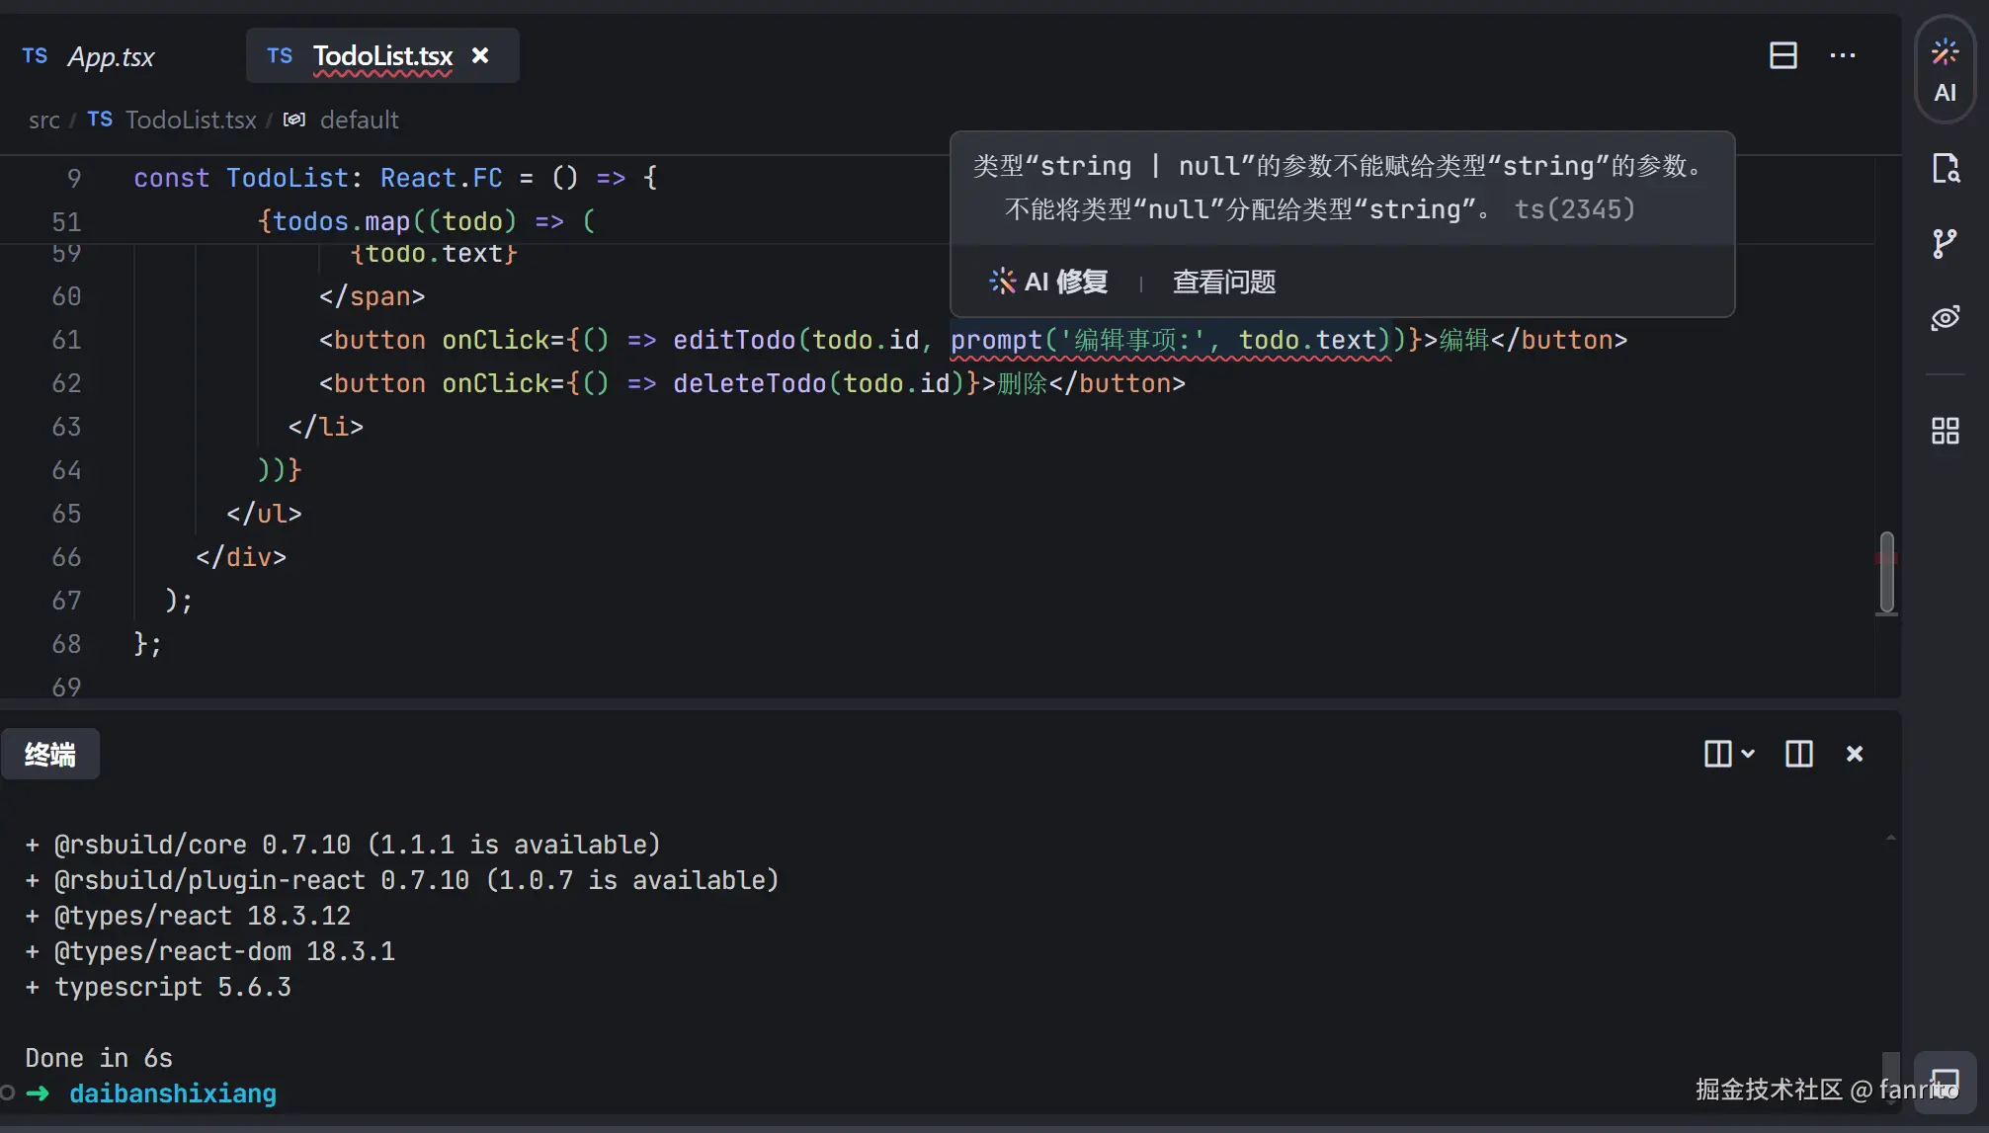Switch to the App.tsx tab
The height and width of the screenshot is (1133, 1989).
111,57
